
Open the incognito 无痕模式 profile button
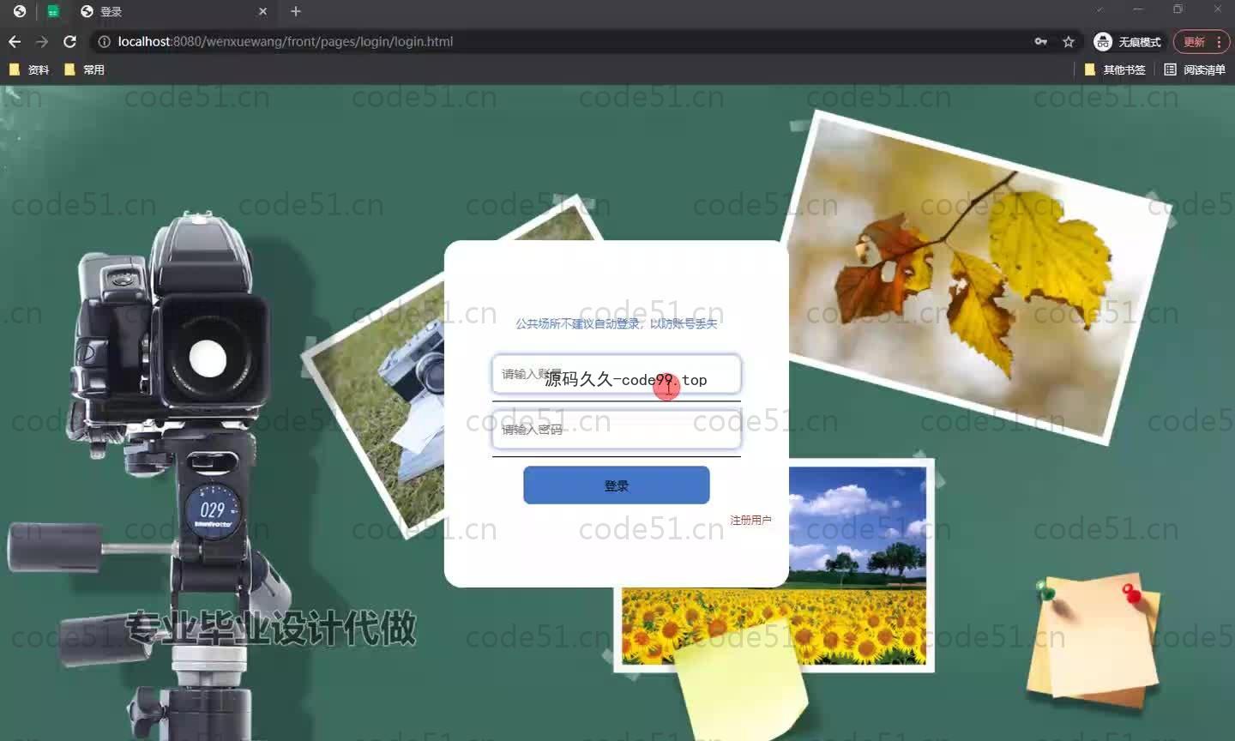coord(1129,41)
